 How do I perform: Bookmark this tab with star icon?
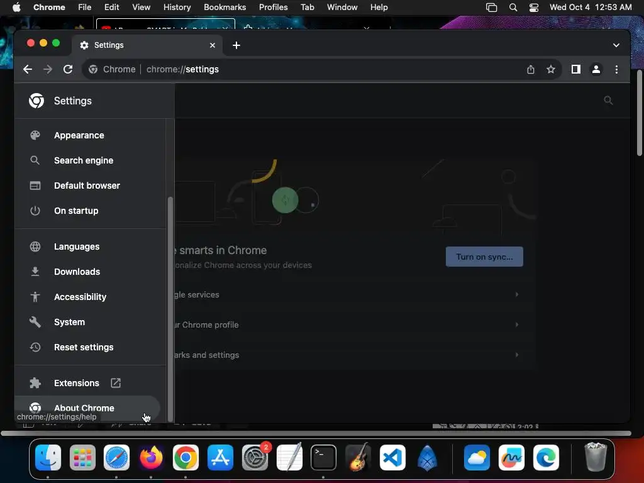pyautogui.click(x=551, y=69)
